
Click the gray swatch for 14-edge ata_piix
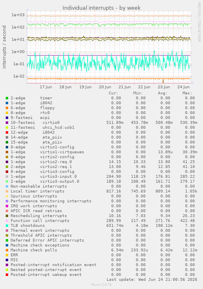(7, 137)
